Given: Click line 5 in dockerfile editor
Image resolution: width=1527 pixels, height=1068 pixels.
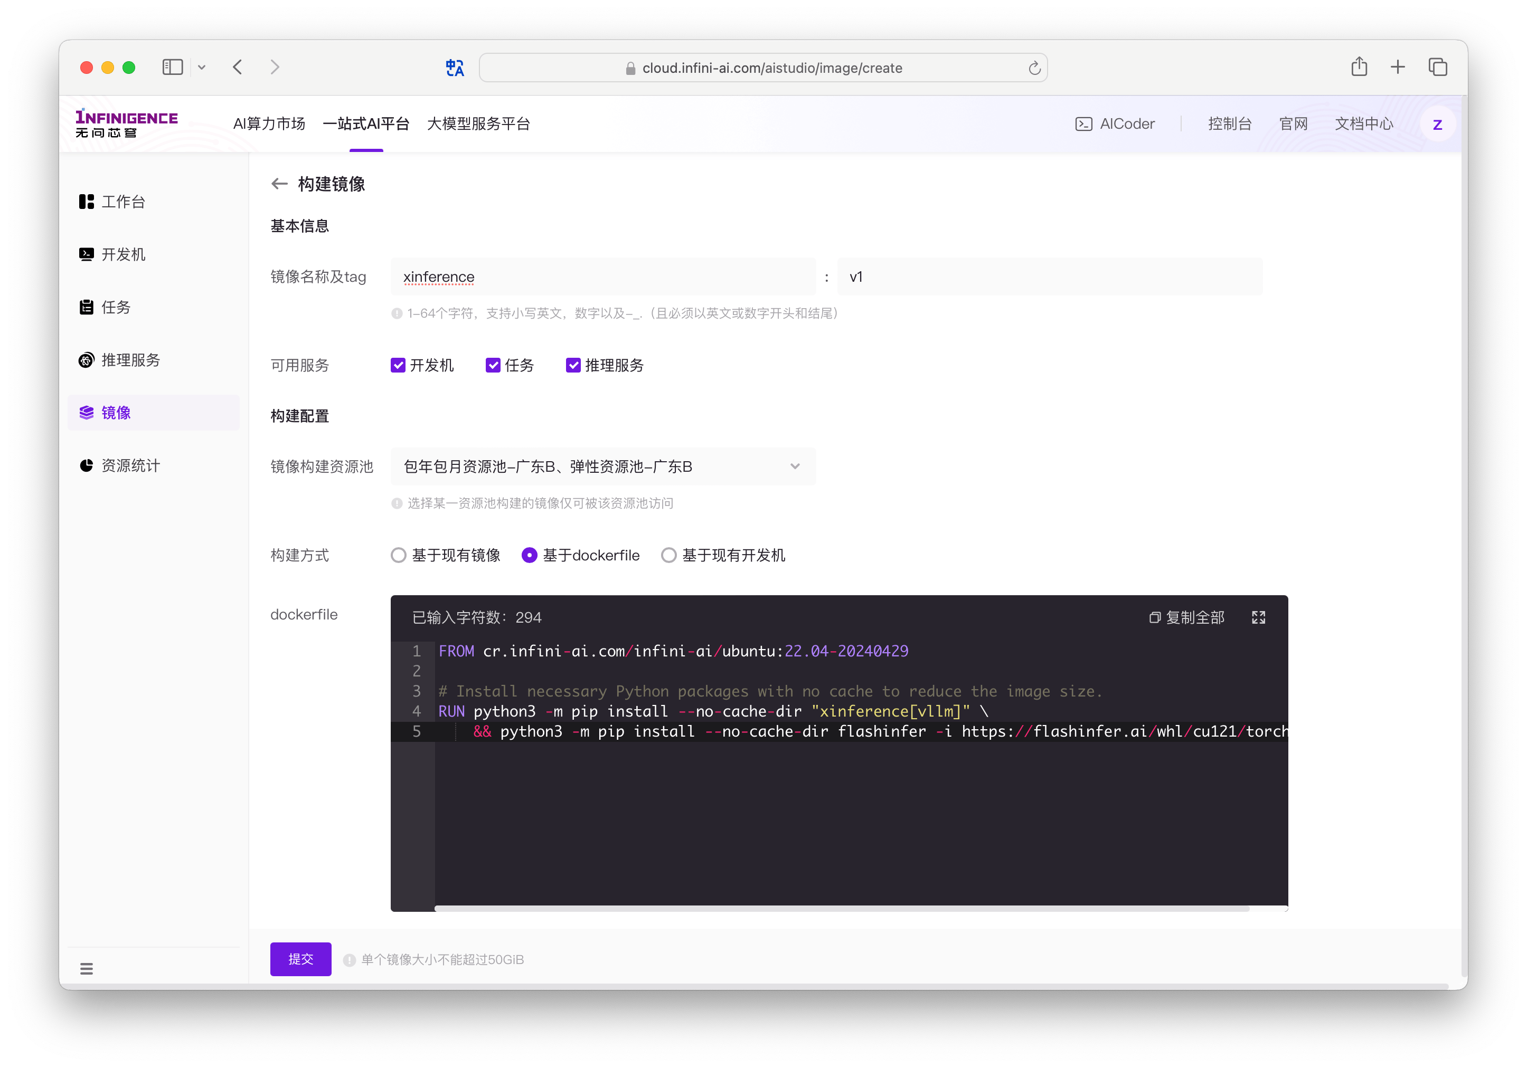Looking at the screenshot, I should [840, 732].
